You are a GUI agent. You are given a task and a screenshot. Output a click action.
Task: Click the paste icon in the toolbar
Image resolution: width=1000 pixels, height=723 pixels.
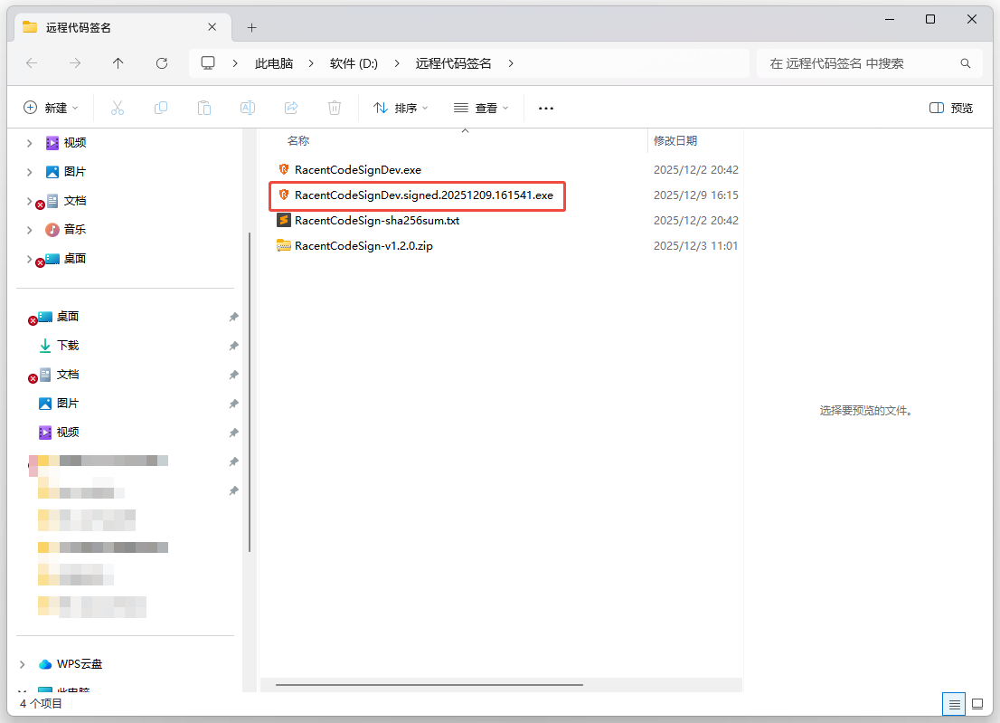point(203,108)
